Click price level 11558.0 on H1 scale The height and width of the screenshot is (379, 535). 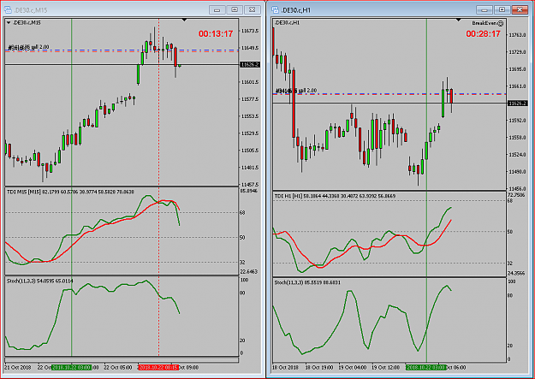point(517,138)
